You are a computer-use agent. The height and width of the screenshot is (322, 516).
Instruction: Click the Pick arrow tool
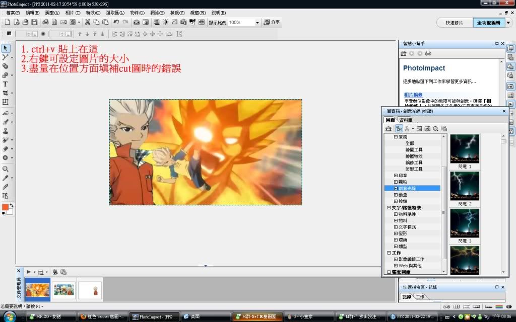(x=6, y=48)
